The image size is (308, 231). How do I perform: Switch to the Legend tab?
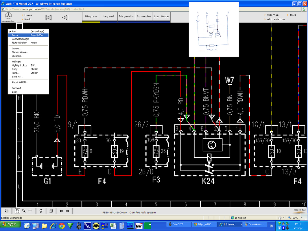(x=108, y=16)
